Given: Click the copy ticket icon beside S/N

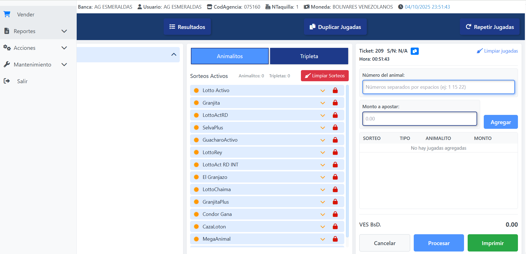Looking at the screenshot, I should click(x=415, y=51).
